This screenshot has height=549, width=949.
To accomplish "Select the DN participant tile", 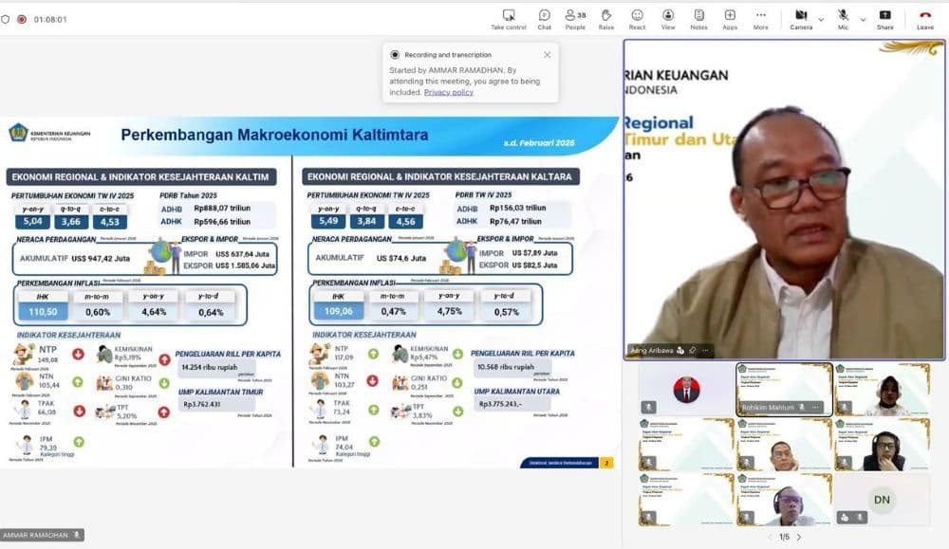I will [x=882, y=500].
